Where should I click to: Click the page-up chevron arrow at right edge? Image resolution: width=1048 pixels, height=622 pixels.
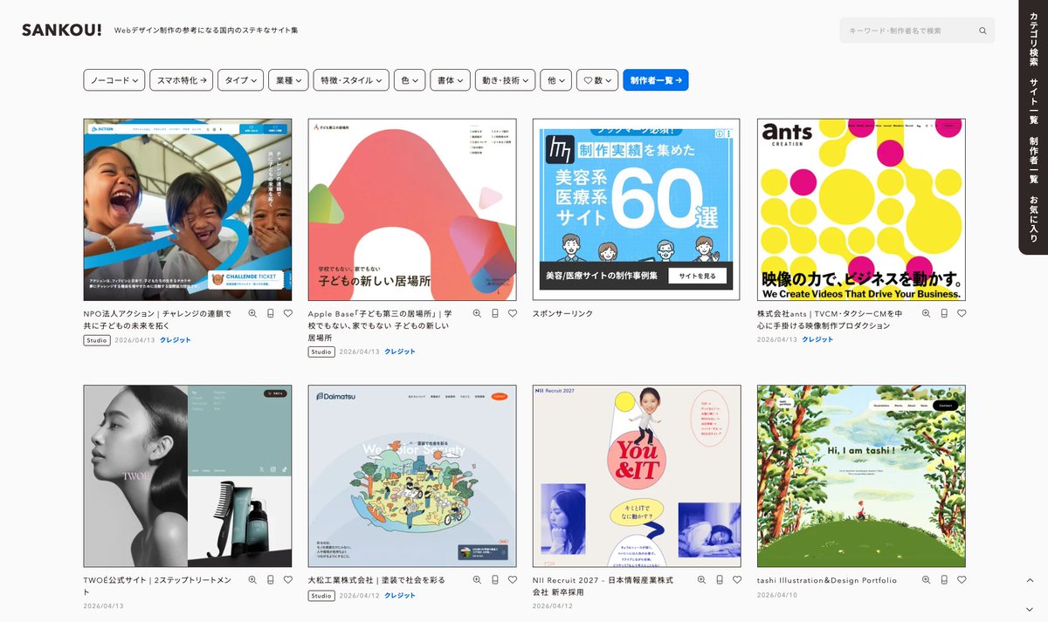[x=1030, y=581]
